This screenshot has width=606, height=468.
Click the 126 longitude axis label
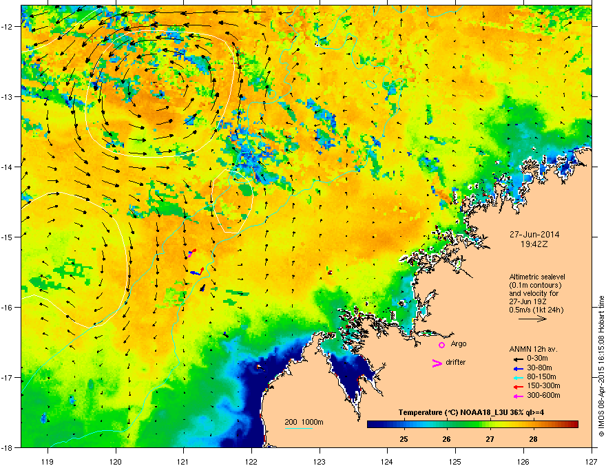pos(523,461)
